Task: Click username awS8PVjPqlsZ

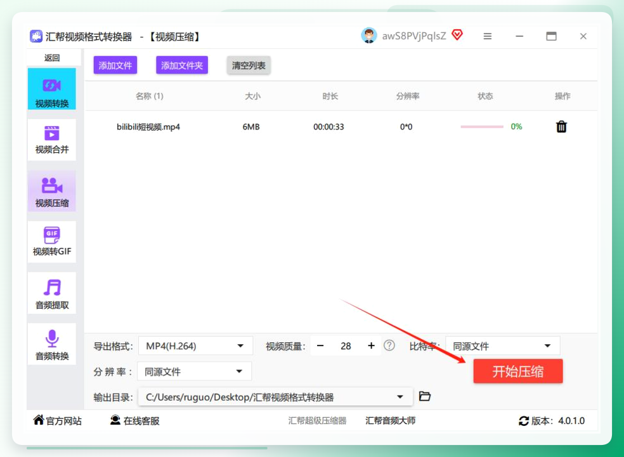Action: point(414,35)
